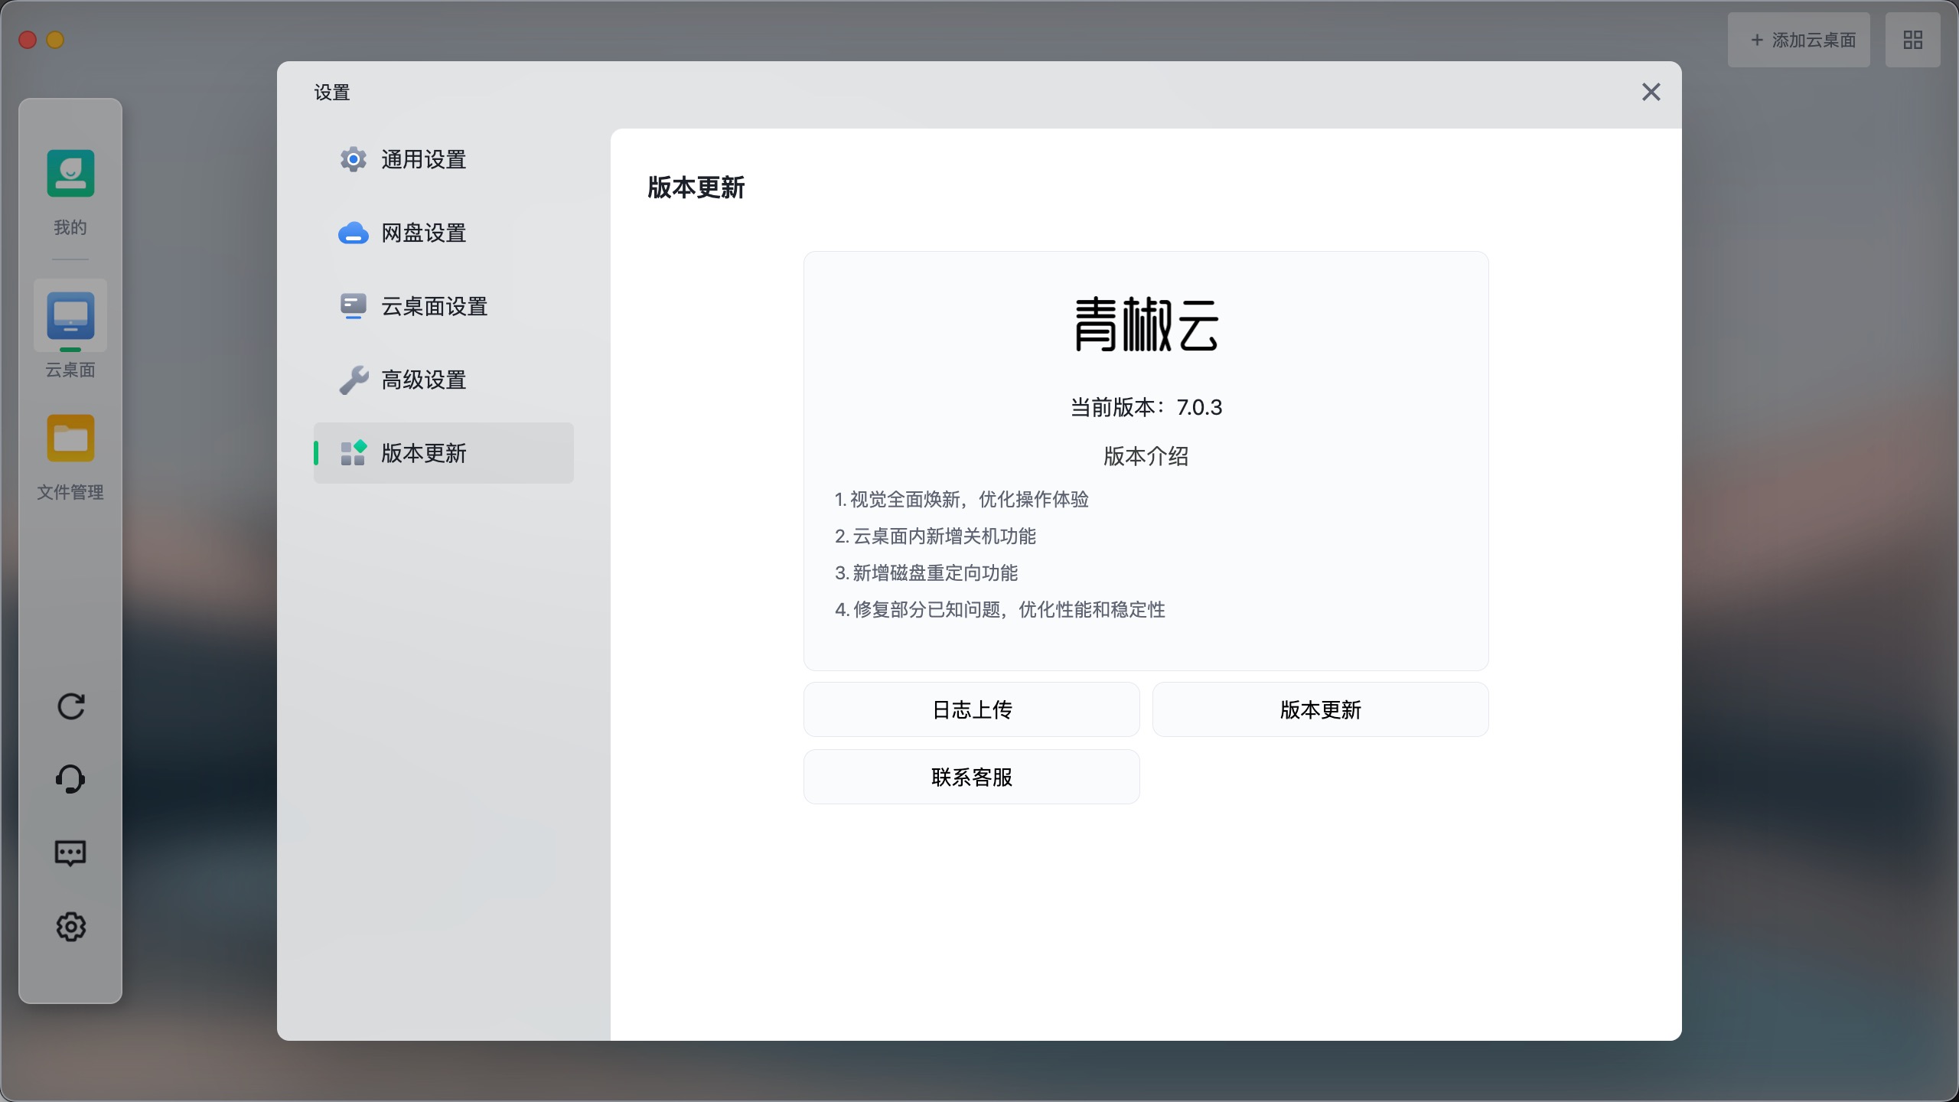Click the refresh arrow icon in sidebar
1959x1102 pixels.
pyautogui.click(x=70, y=706)
